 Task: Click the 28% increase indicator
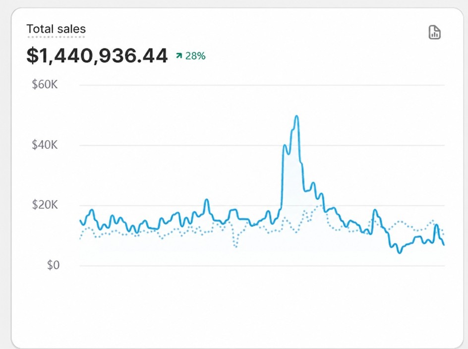pyautogui.click(x=191, y=56)
